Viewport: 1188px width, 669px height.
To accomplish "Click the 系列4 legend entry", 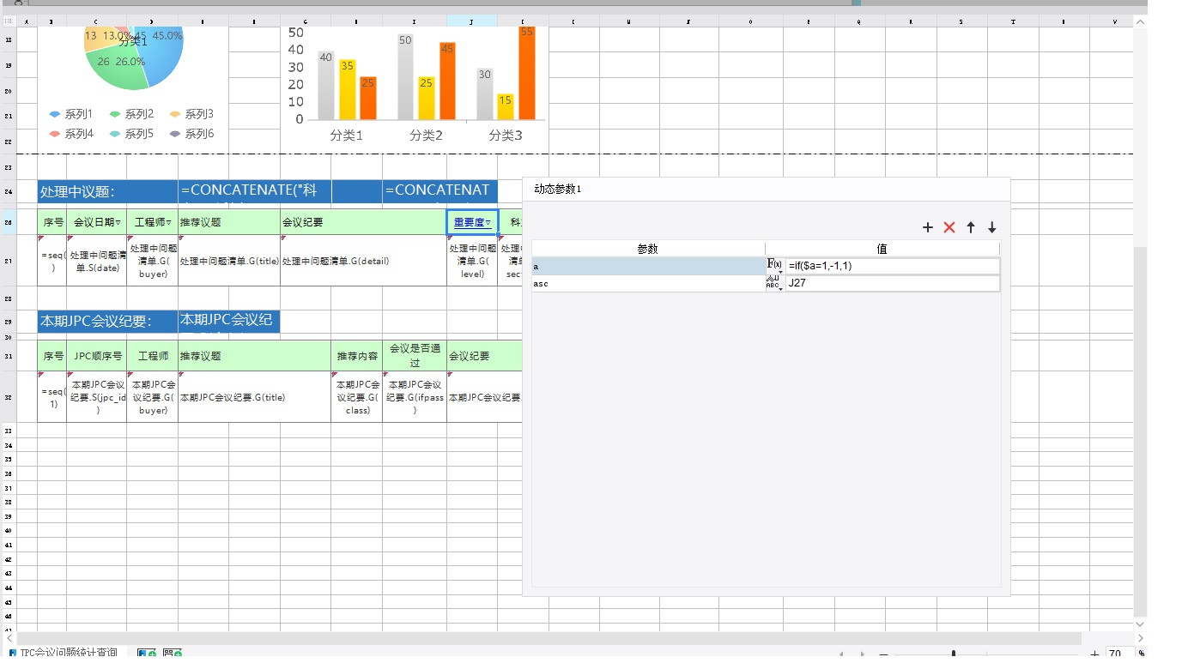I will pos(71,134).
